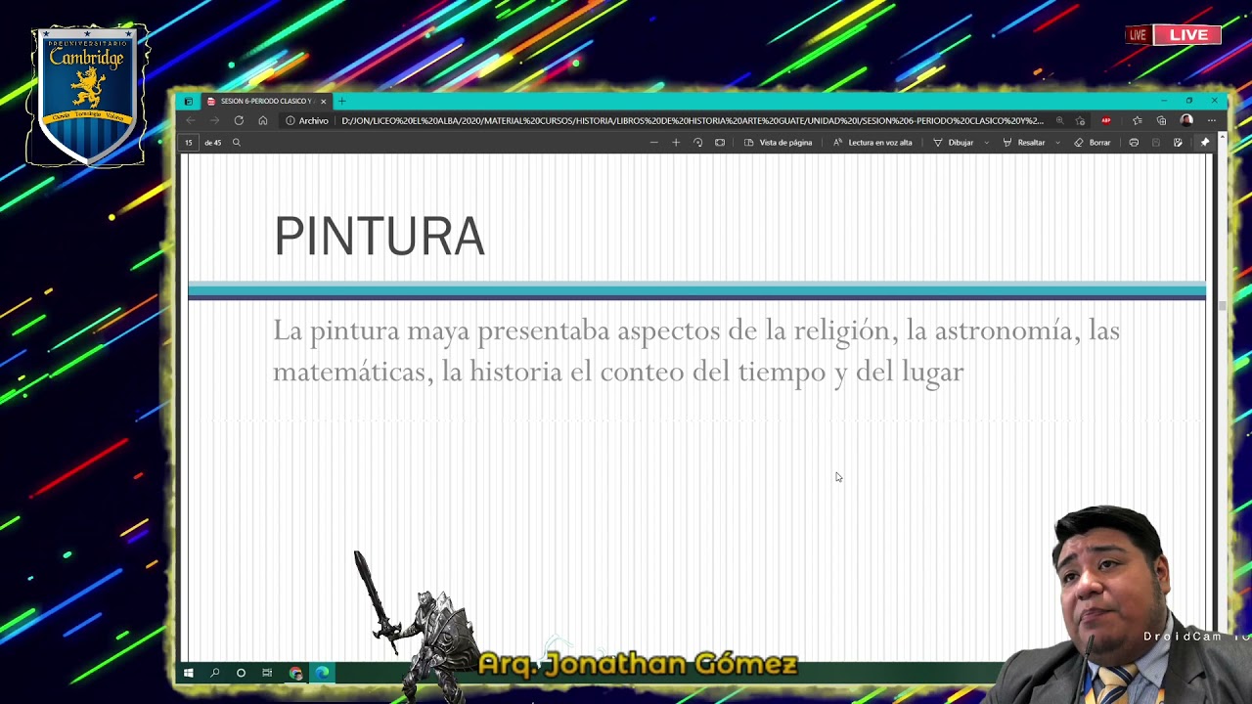Open Vista de página option
This screenshot has height=704, width=1252.
point(779,143)
